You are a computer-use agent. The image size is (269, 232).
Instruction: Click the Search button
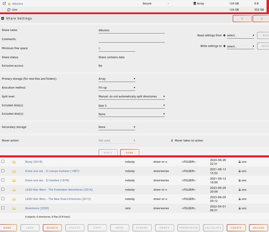click(52, 228)
